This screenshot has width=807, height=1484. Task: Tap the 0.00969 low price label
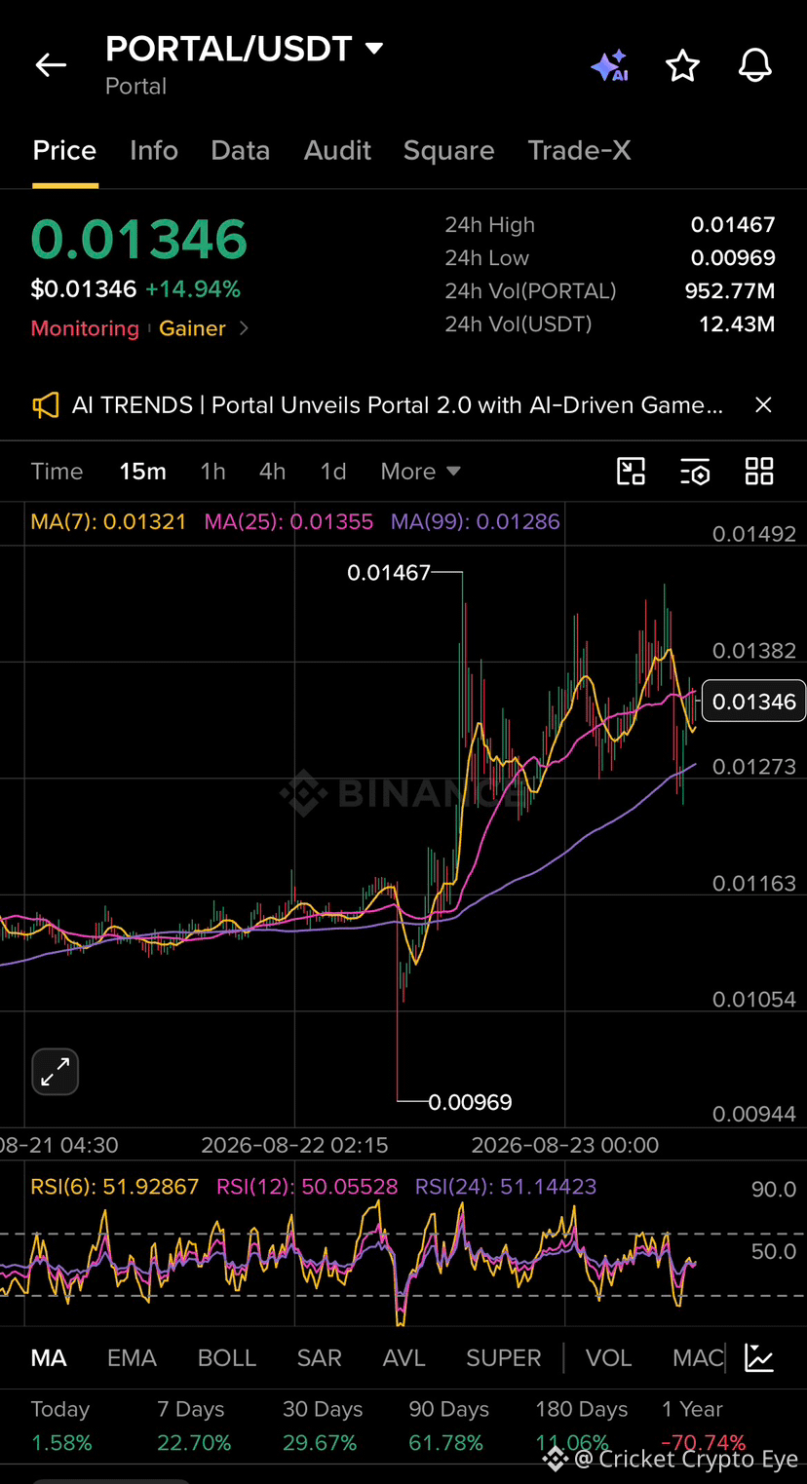click(x=470, y=1102)
